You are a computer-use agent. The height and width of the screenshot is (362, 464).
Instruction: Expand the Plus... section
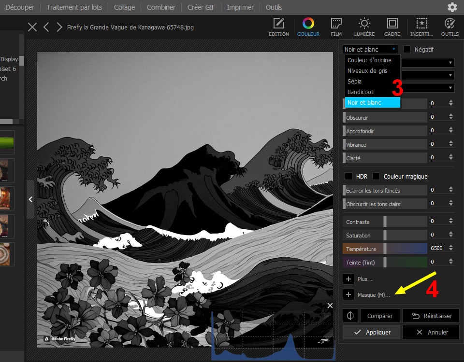[x=348, y=278]
